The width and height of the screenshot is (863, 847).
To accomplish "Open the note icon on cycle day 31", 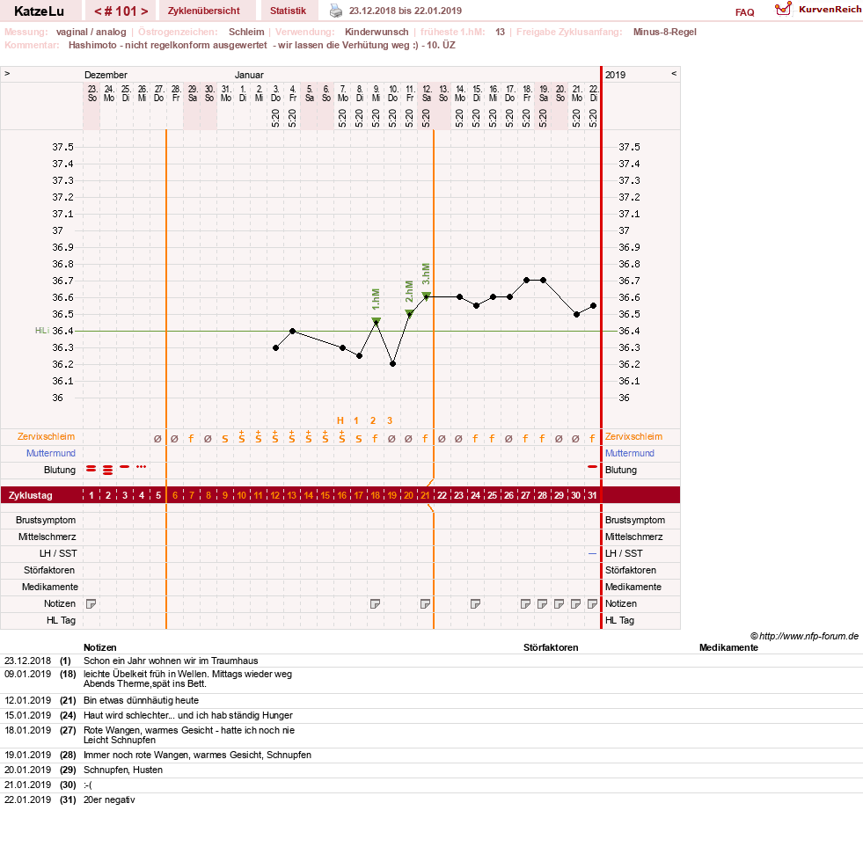I will [592, 603].
